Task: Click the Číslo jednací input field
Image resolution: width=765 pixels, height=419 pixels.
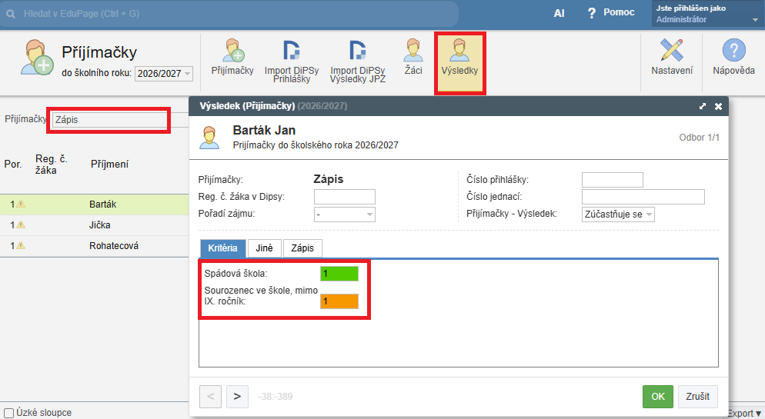Action: (643, 197)
